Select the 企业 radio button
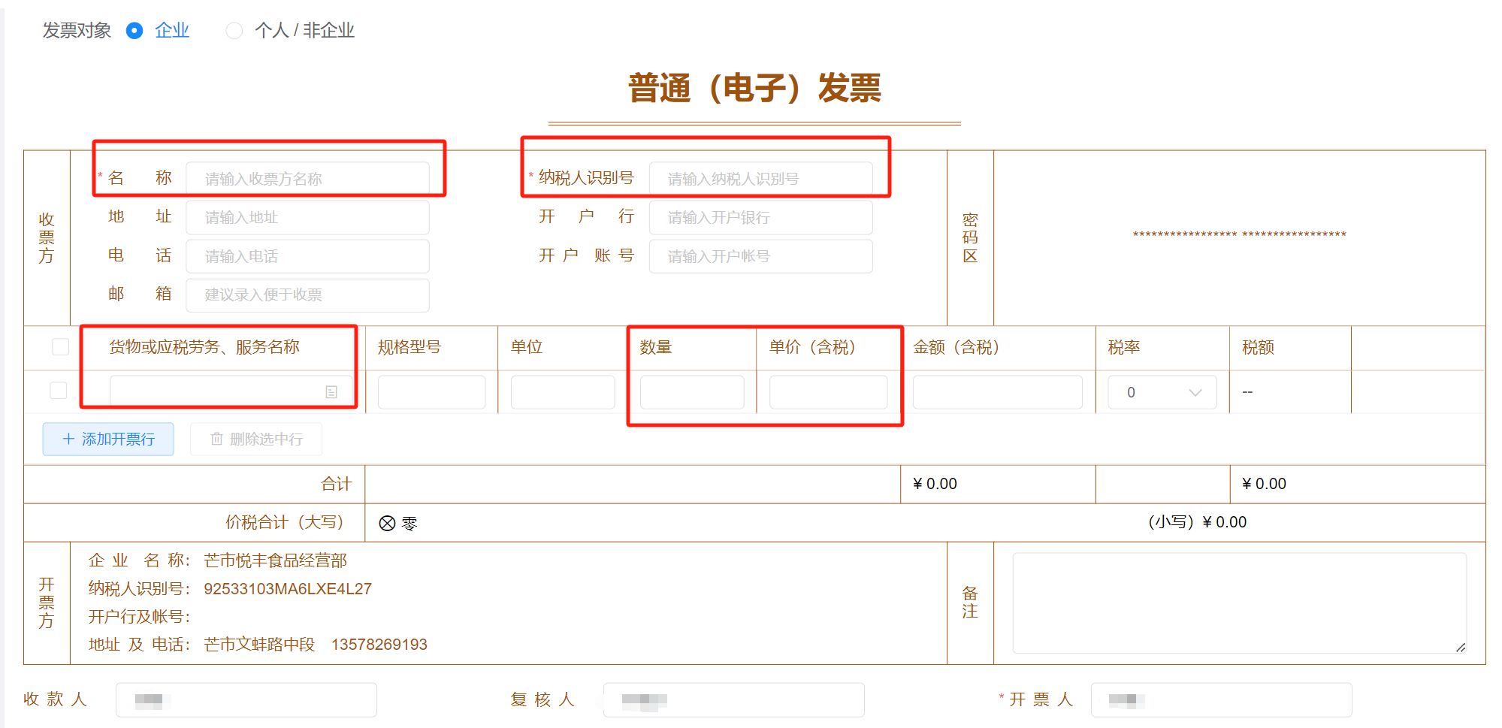The image size is (1502, 728). (x=134, y=31)
